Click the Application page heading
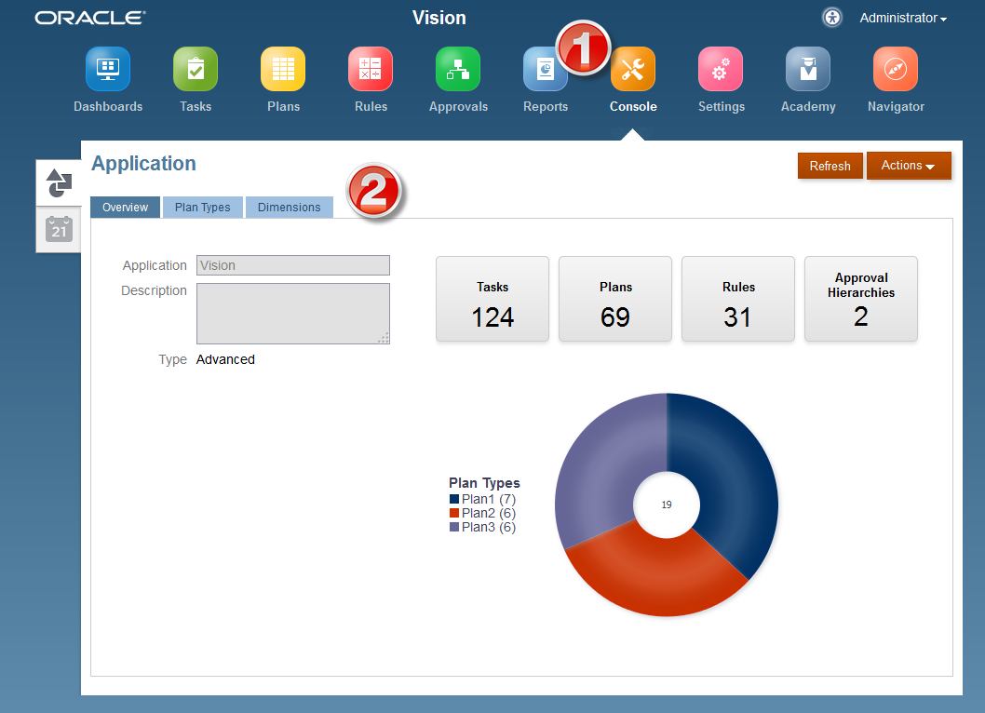 coord(144,164)
